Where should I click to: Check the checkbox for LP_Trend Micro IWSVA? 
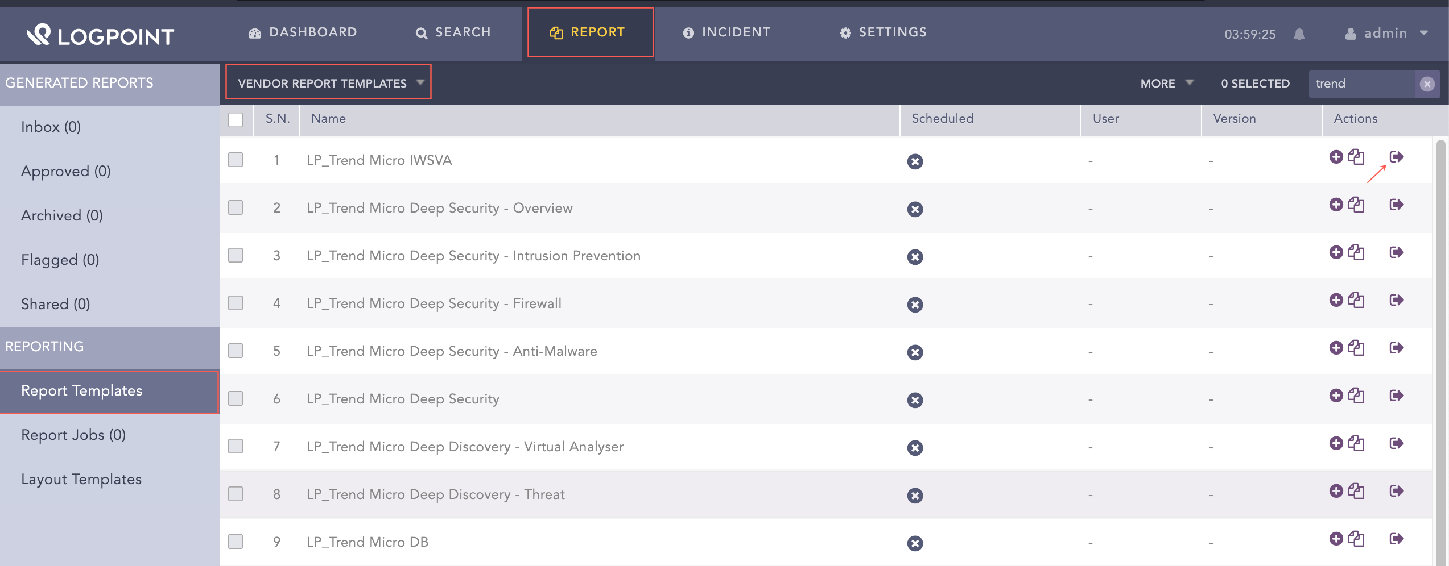click(236, 160)
